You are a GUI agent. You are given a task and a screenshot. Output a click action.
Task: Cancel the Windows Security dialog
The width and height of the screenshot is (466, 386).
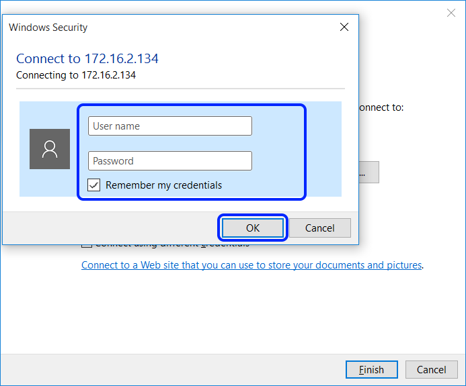320,228
